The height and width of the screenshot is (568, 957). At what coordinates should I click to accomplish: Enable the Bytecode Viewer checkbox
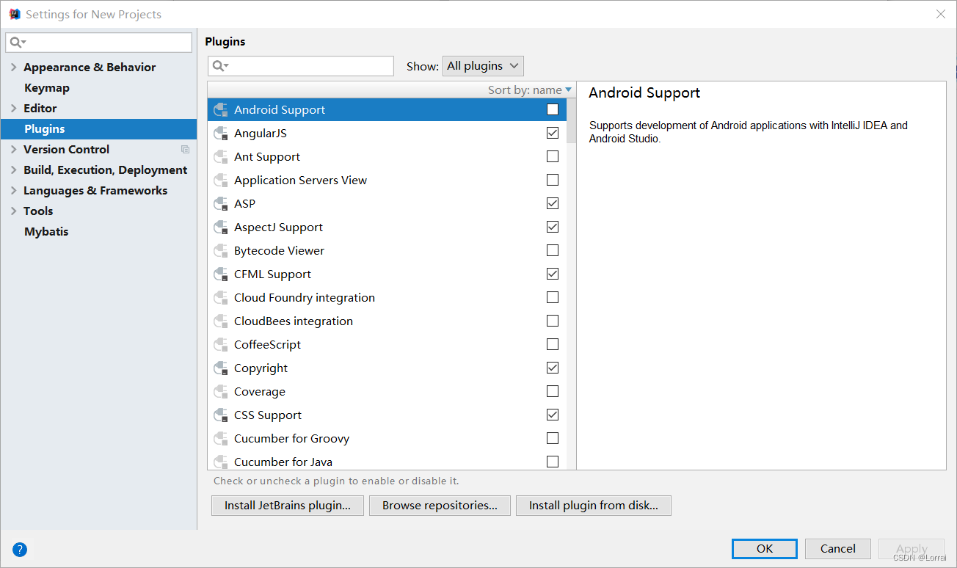coord(553,251)
